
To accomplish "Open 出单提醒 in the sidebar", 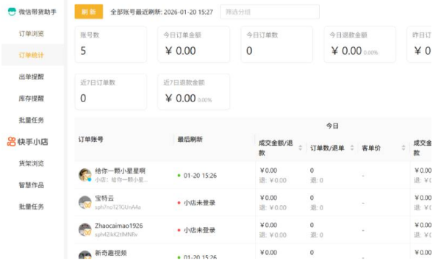I will [31, 77].
